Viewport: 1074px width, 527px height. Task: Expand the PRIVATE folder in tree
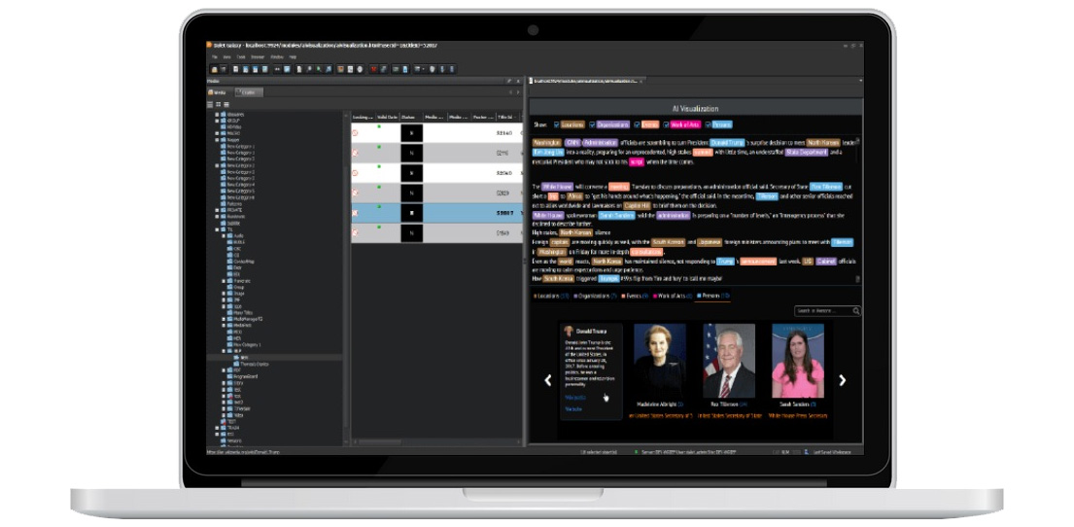click(x=217, y=210)
